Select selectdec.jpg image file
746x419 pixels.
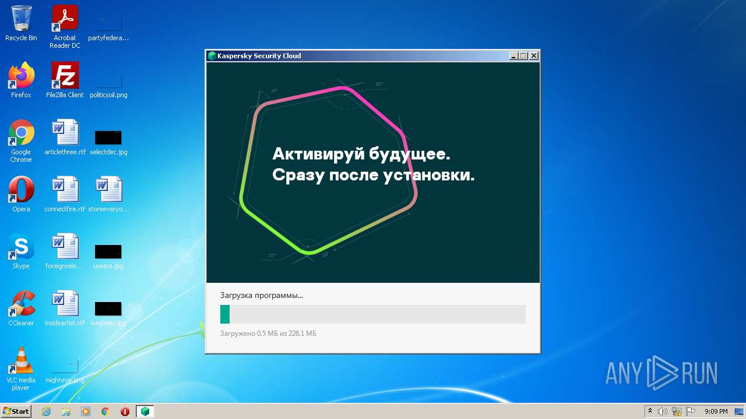(x=108, y=141)
